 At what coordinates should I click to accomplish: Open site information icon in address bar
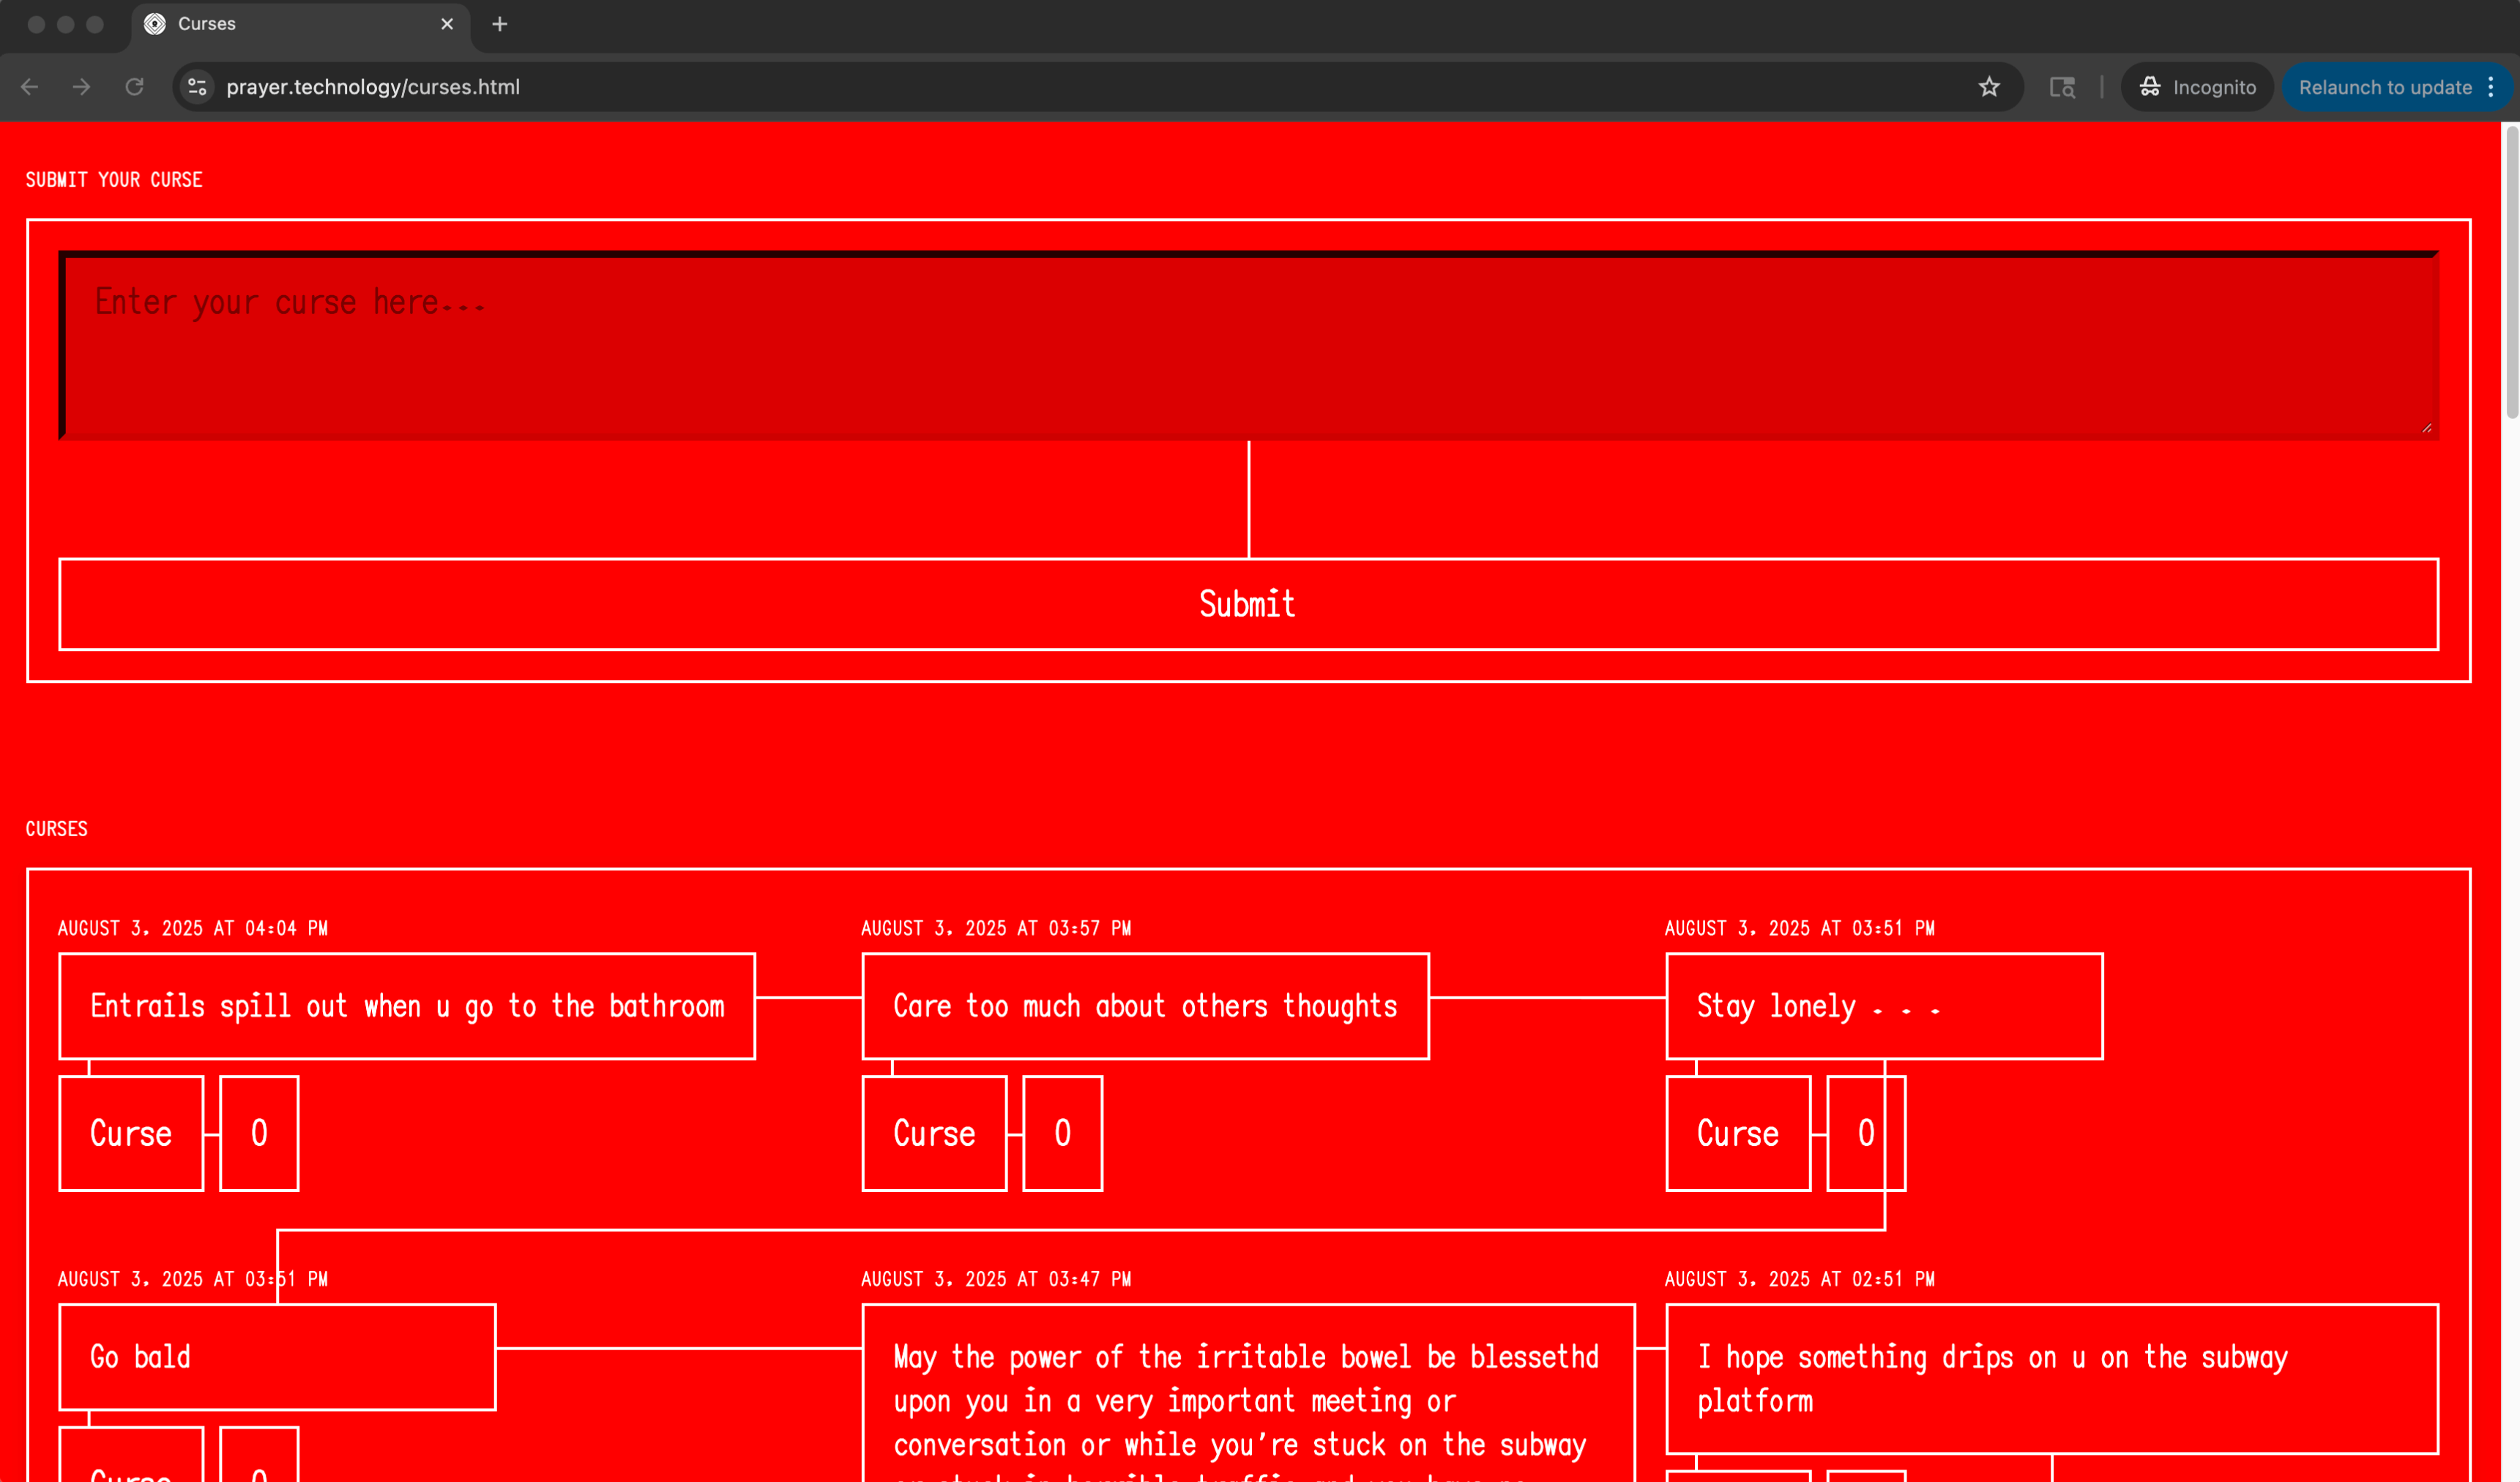point(197,87)
